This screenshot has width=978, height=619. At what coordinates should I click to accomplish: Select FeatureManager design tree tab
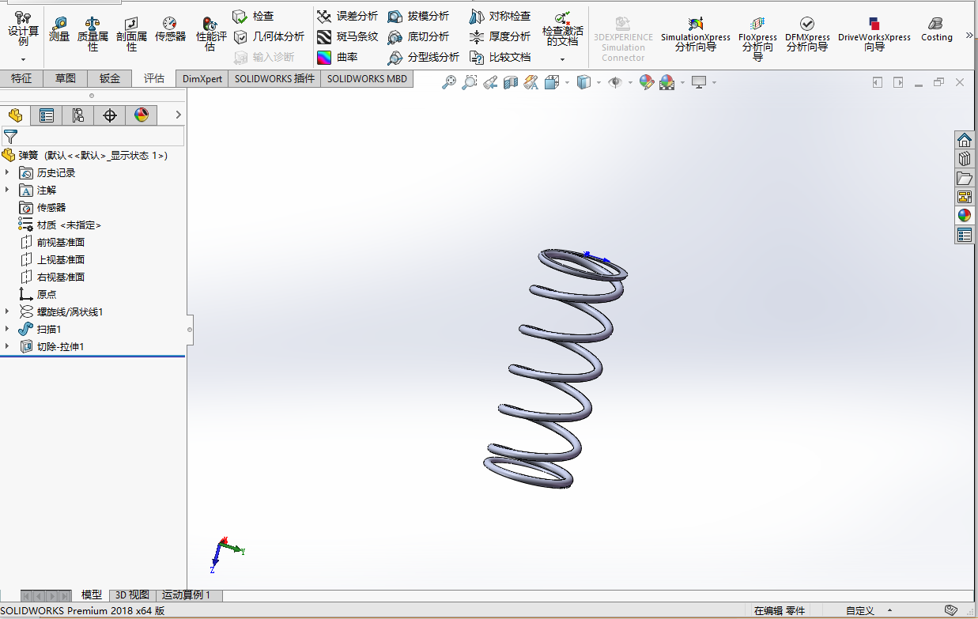(15, 115)
